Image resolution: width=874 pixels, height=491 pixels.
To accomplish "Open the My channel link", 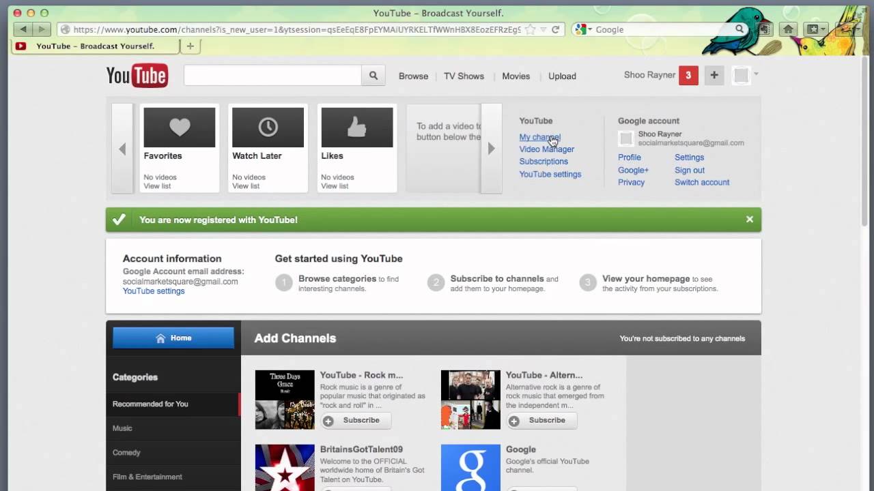I will (x=539, y=137).
